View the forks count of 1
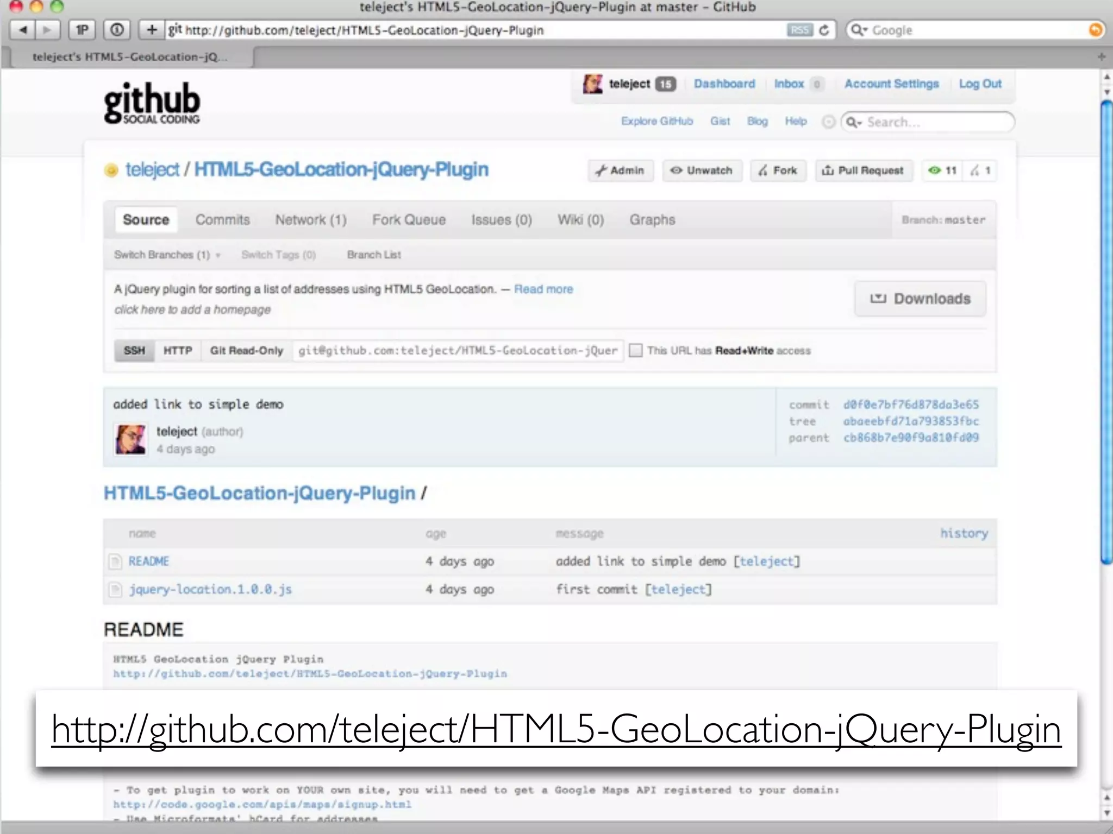Screen dimensions: 1113x834 (x=980, y=170)
